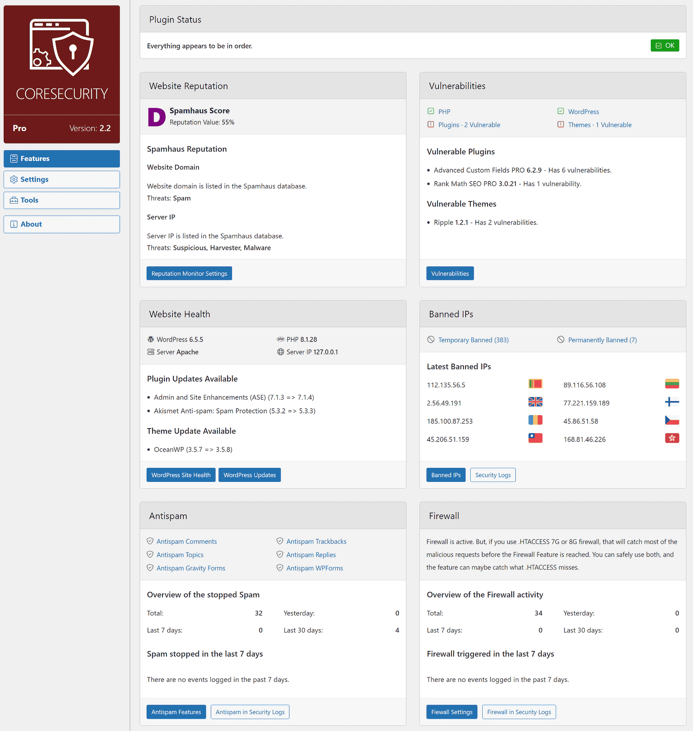Open the Antispam Trackbacks link

[316, 541]
